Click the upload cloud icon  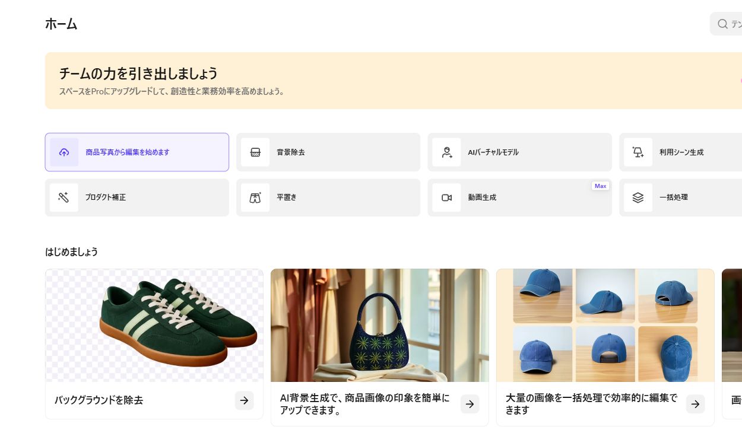pos(64,152)
